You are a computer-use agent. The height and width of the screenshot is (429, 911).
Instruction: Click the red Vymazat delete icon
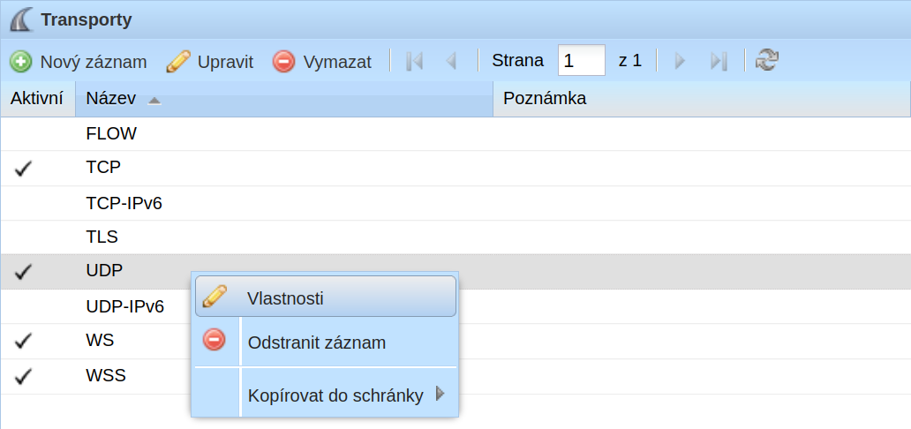coord(283,61)
